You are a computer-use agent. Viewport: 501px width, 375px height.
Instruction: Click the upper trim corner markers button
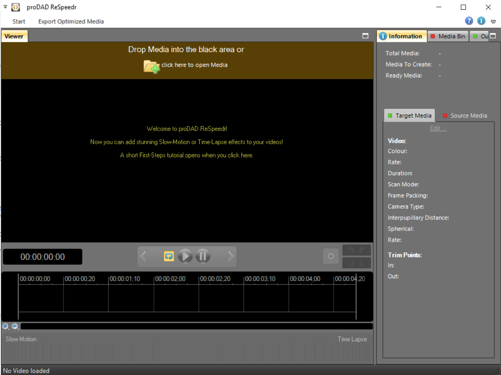356,250
